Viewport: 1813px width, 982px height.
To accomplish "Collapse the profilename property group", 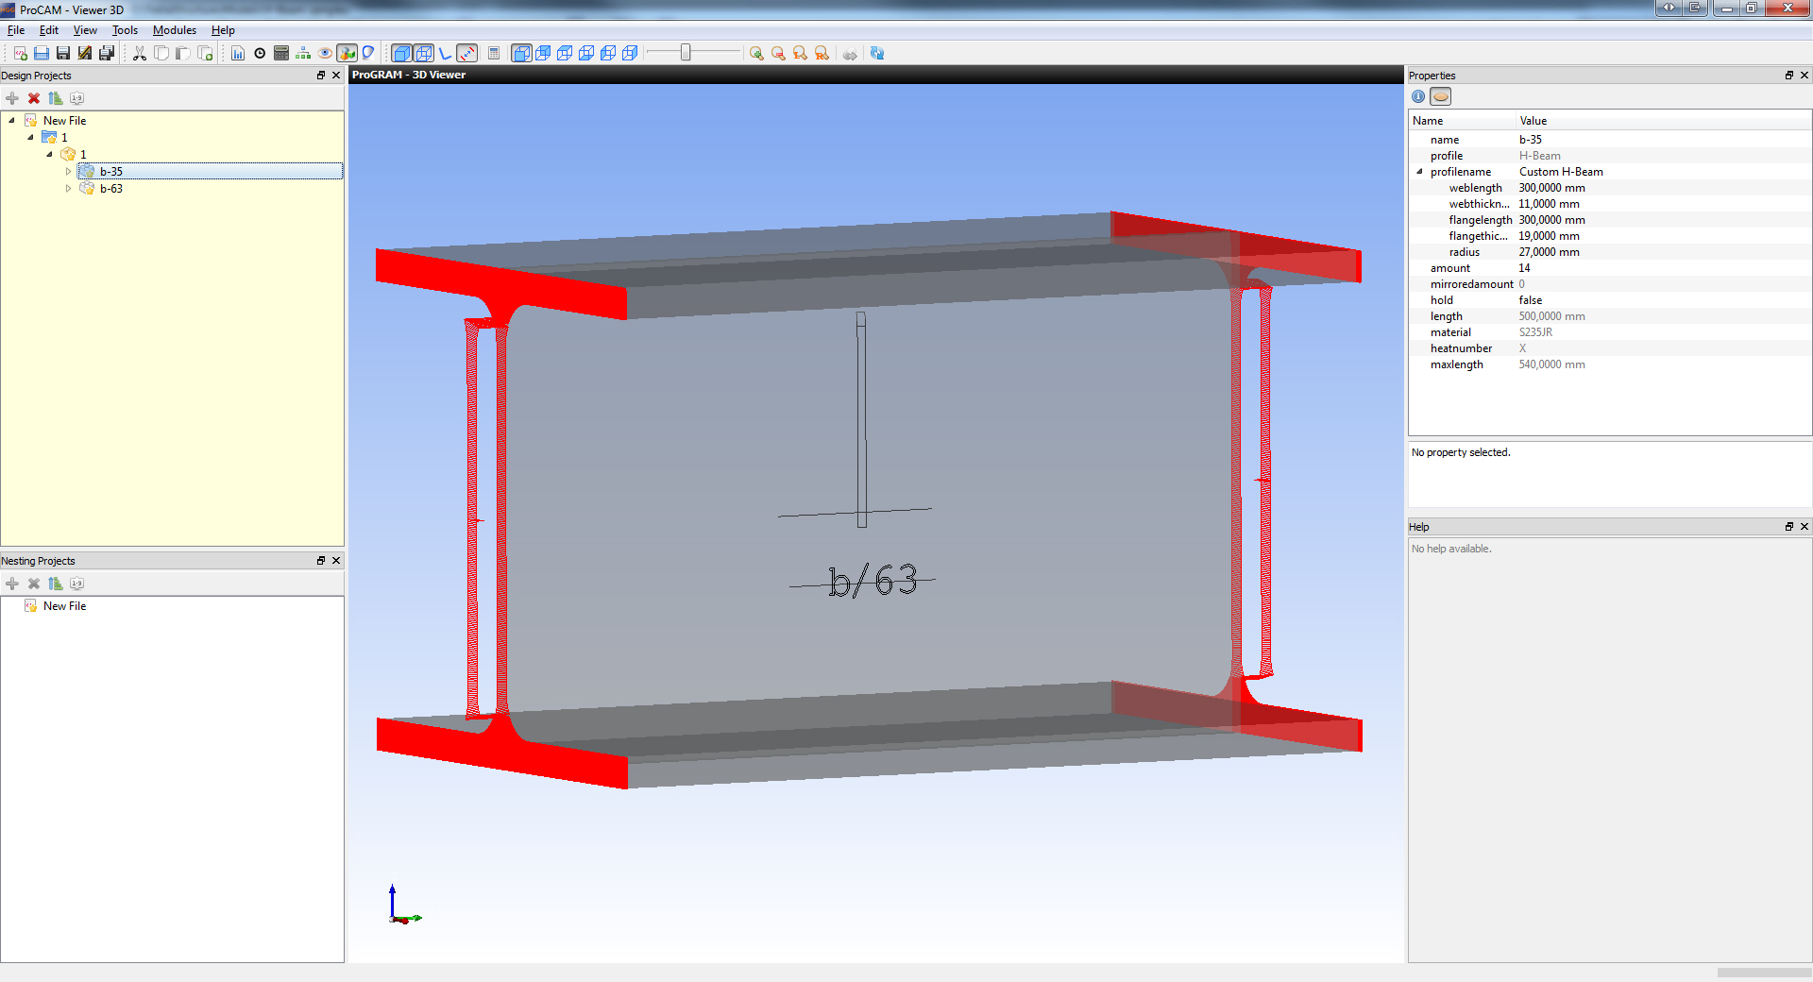I will [1419, 172].
